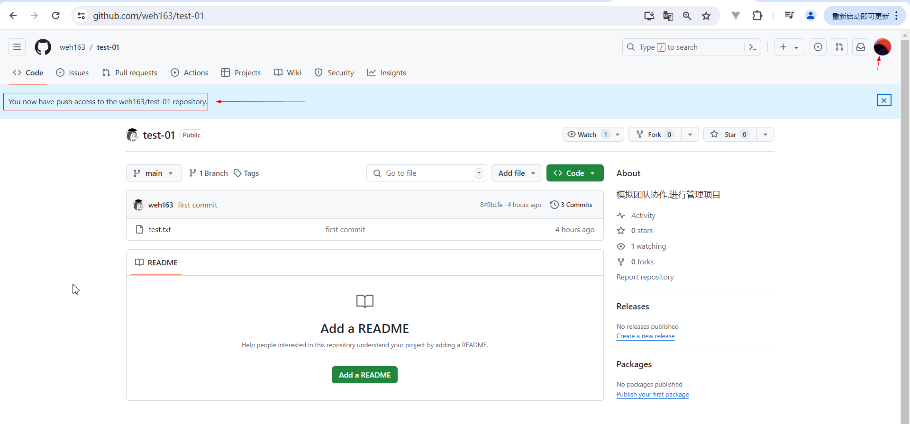Open the user avatar menu

pyautogui.click(x=883, y=47)
